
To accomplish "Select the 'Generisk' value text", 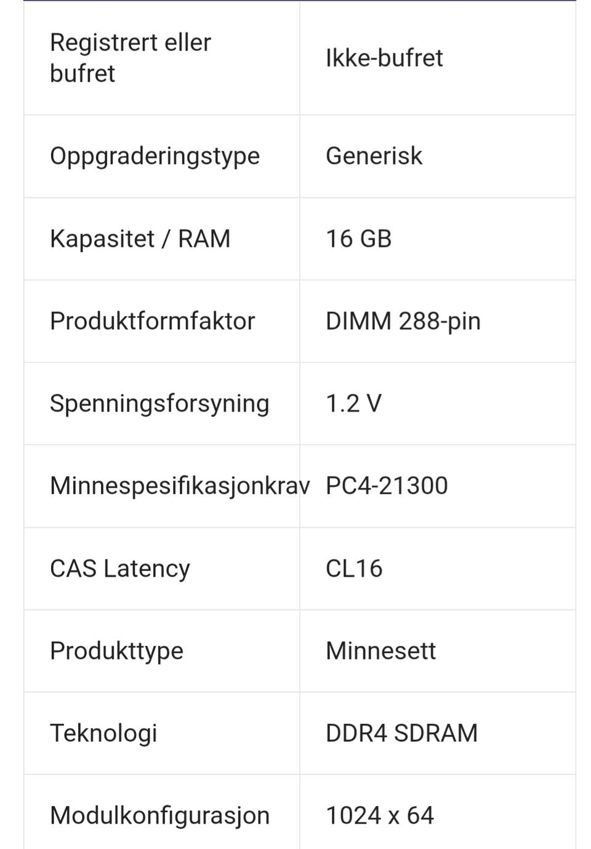I will (374, 156).
